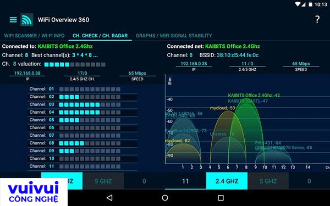
Task: Tap the right panel 65 Mbps speed
Action: 301,64
